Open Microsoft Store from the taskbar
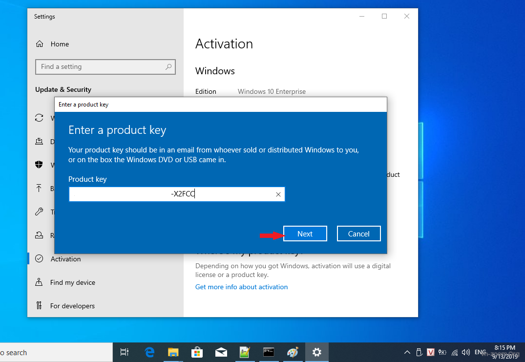The width and height of the screenshot is (525, 362). coord(197,352)
